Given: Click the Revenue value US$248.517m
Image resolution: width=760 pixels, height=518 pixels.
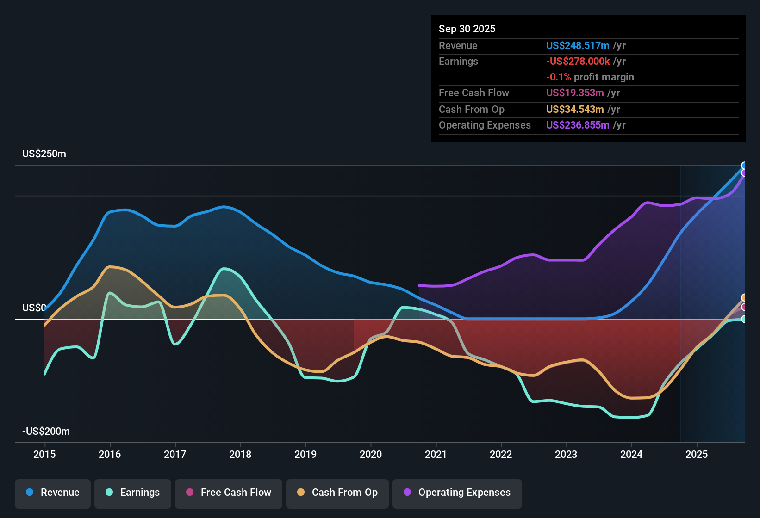Looking at the screenshot, I should tap(578, 46).
